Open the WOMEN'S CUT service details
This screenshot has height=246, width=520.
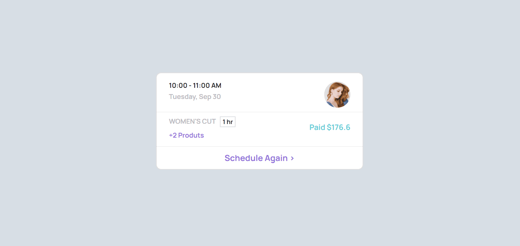(x=192, y=121)
